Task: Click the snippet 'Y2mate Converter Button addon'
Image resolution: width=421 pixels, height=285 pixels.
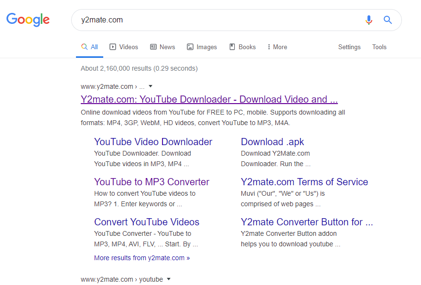Action: [x=289, y=233]
